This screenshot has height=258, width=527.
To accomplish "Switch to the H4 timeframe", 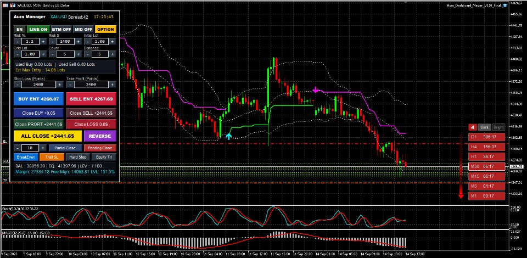I will tap(487, 147).
